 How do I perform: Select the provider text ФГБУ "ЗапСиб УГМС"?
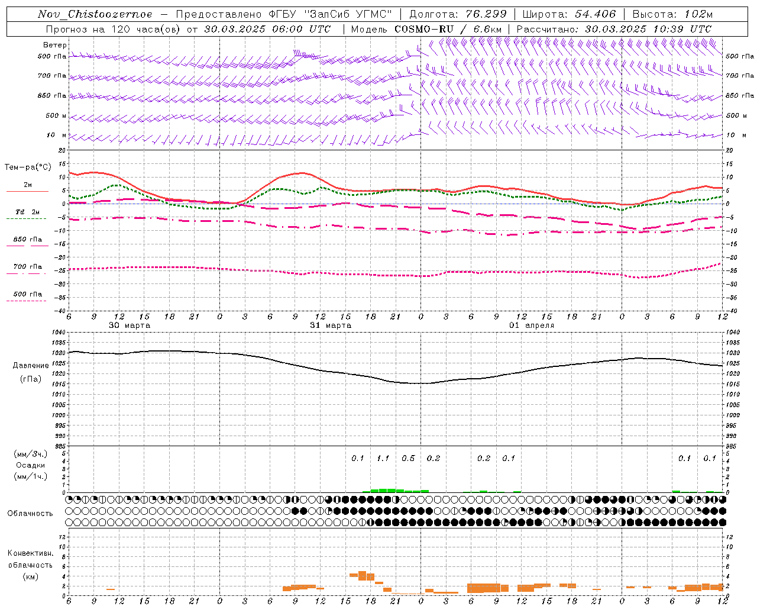pyautogui.click(x=330, y=14)
